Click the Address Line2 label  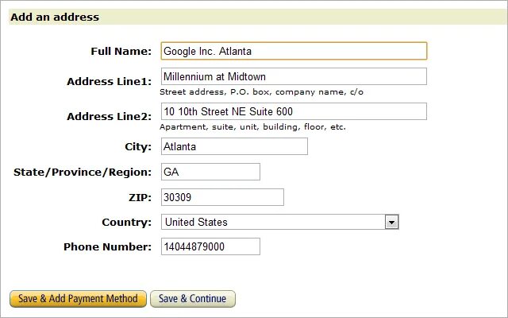[x=110, y=116]
